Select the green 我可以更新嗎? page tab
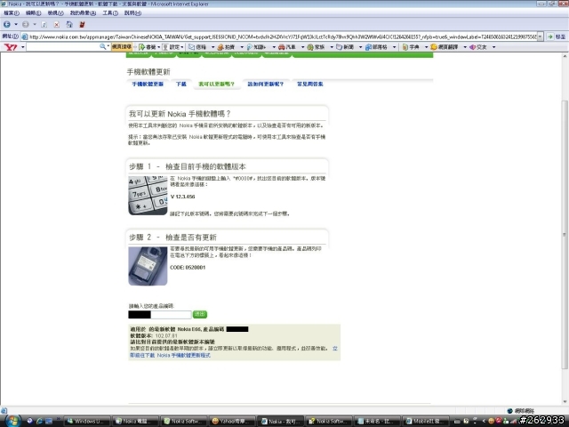569x427 pixels. [x=217, y=84]
